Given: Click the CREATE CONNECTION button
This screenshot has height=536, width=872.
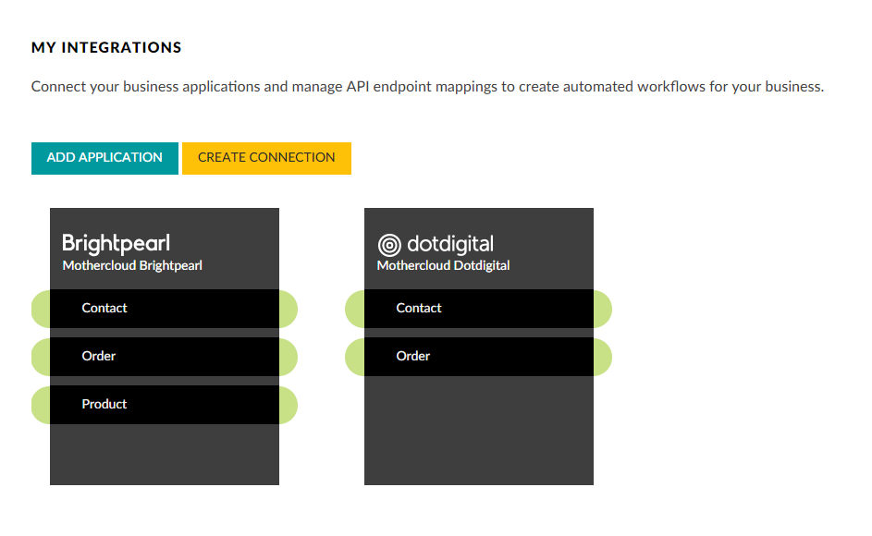Looking at the screenshot, I should point(266,158).
